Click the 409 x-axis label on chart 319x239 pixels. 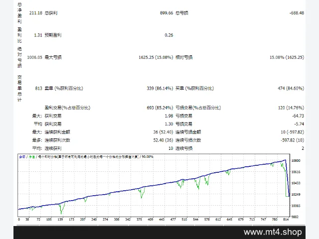(x=151, y=219)
